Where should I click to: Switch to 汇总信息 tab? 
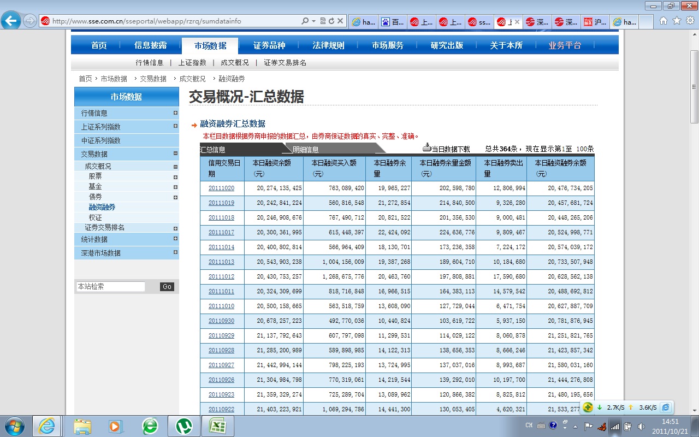[x=213, y=149]
